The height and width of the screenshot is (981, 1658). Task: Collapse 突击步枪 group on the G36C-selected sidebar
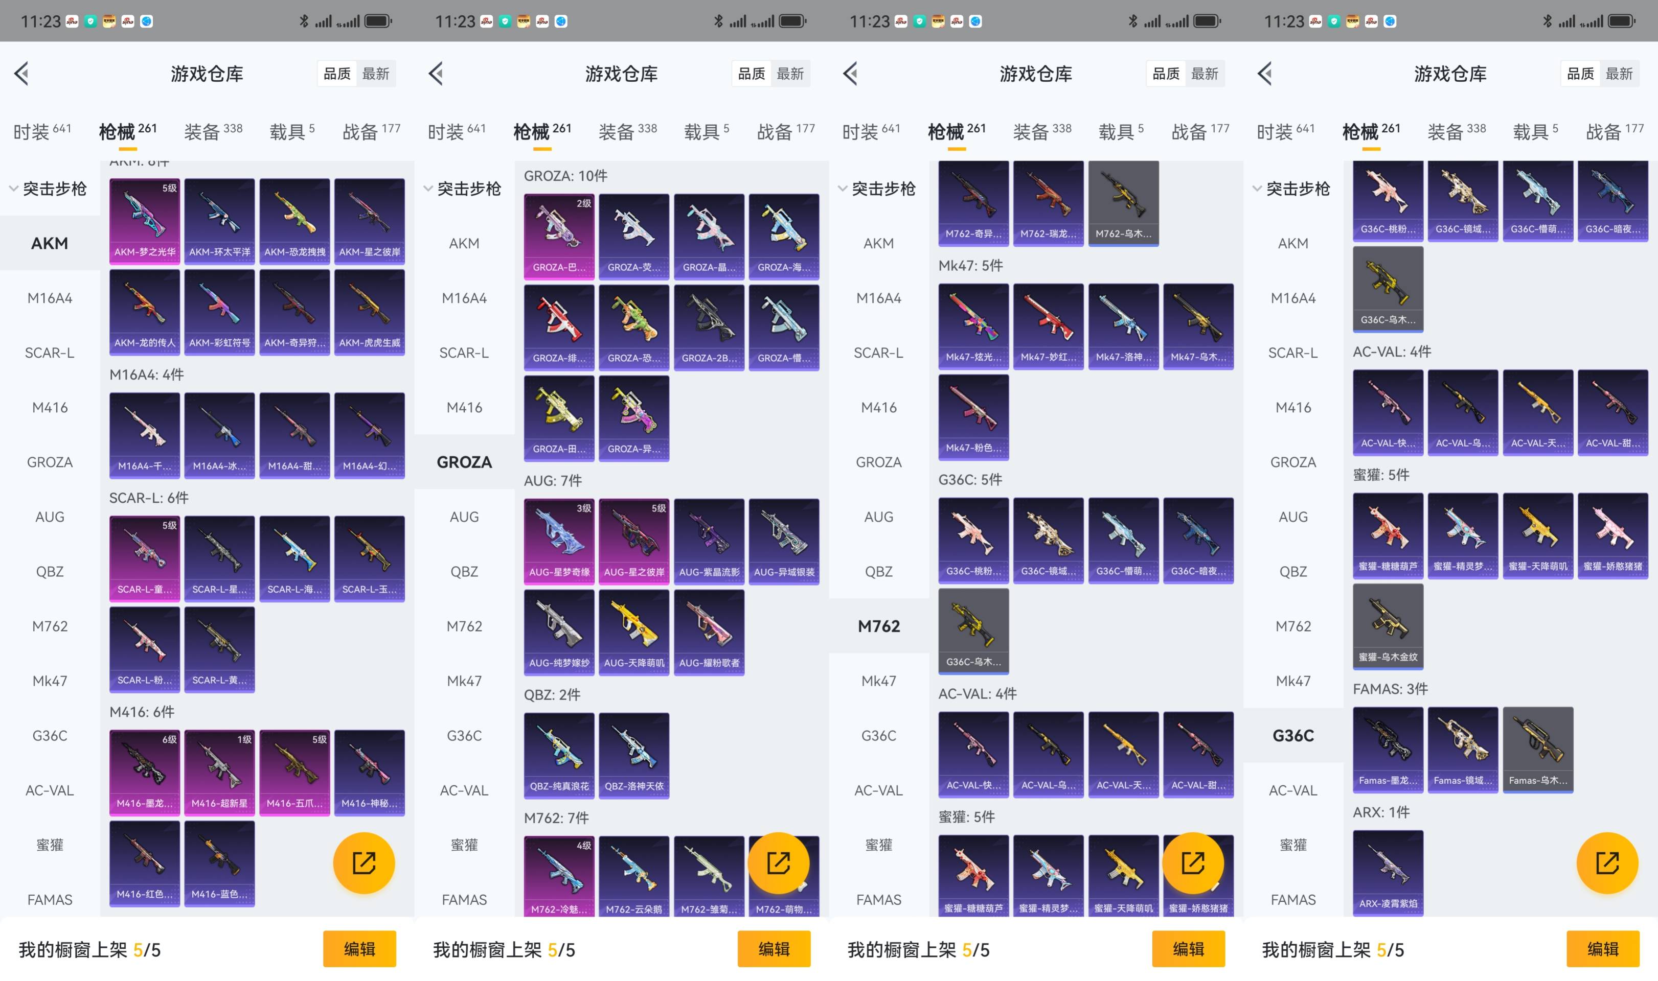pos(1292,189)
